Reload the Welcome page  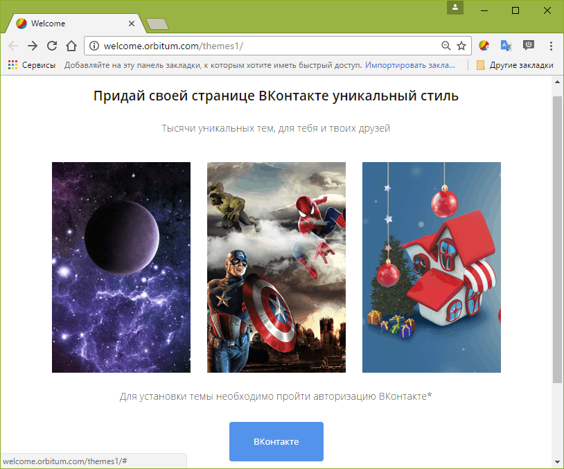pos(52,46)
